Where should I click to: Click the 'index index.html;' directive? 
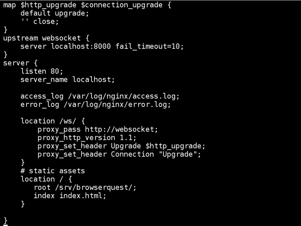(x=70, y=196)
